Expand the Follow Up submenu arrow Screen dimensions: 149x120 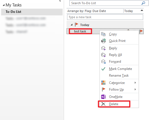135,90
